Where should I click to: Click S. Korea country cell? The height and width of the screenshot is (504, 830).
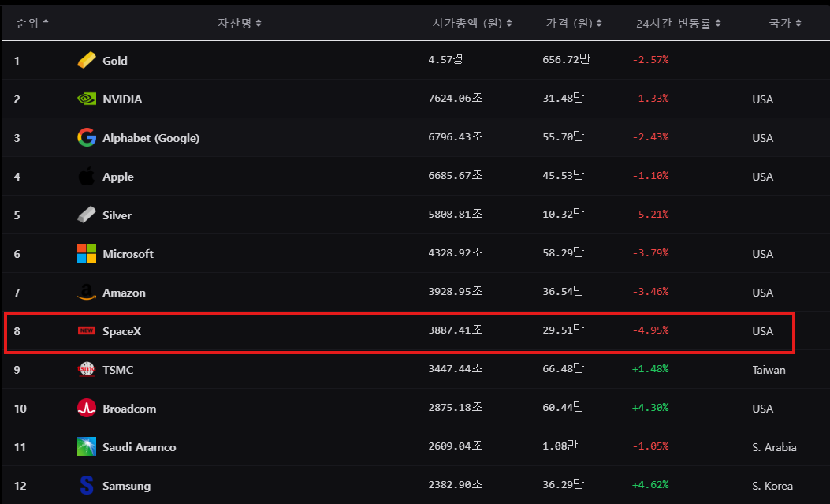[x=772, y=486]
